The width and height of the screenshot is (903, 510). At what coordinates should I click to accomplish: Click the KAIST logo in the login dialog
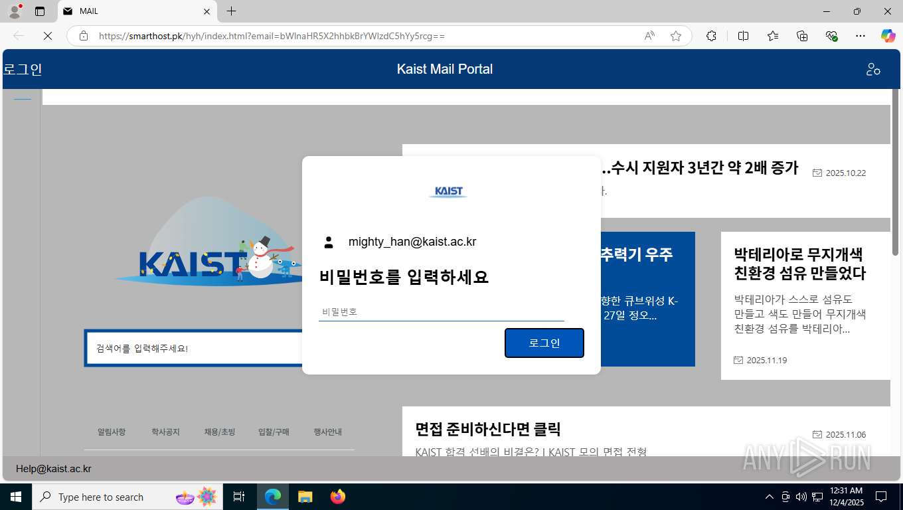448,192
